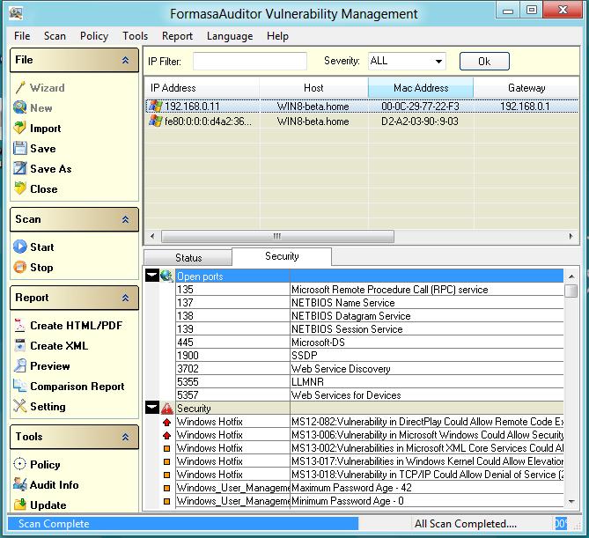Click the All Scan Completed status text
The image size is (589, 538).
click(466, 524)
